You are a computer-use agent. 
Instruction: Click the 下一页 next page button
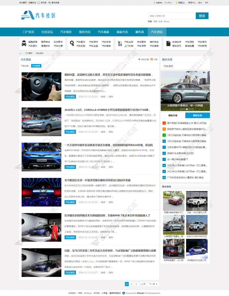(153, 284)
